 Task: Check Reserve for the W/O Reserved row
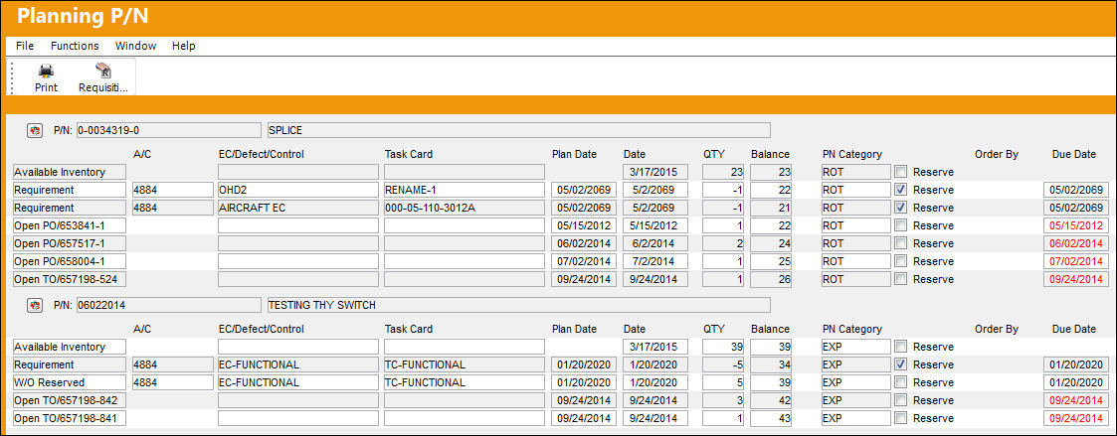pos(901,382)
